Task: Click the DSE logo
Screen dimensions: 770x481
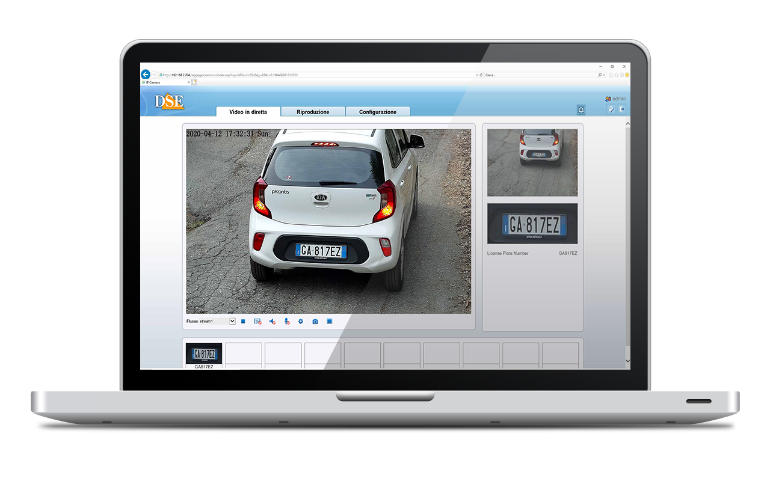Action: pos(169,102)
